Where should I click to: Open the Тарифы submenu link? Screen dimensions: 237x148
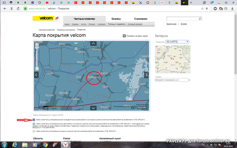coord(75,24)
